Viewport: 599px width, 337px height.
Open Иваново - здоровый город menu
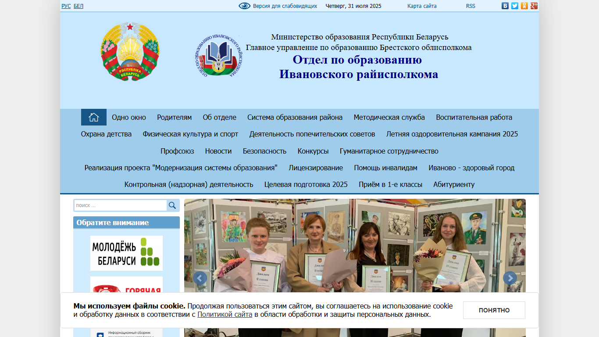point(471,168)
